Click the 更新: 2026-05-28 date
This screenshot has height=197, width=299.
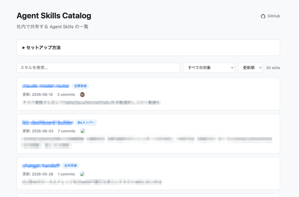[38, 174]
